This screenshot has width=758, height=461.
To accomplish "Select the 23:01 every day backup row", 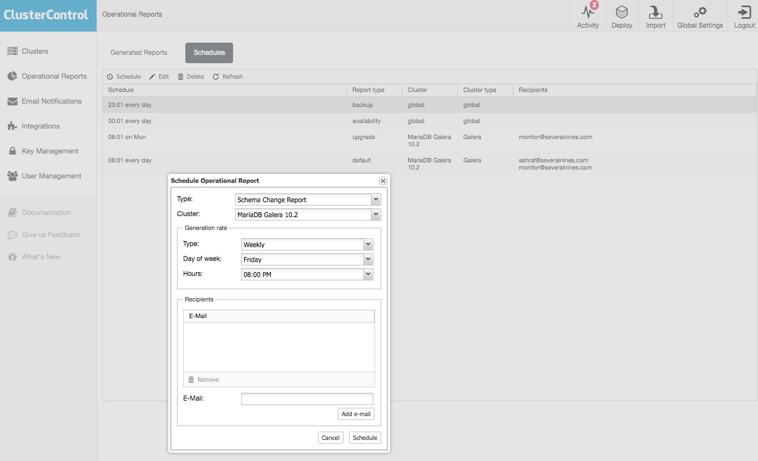I will click(x=429, y=105).
